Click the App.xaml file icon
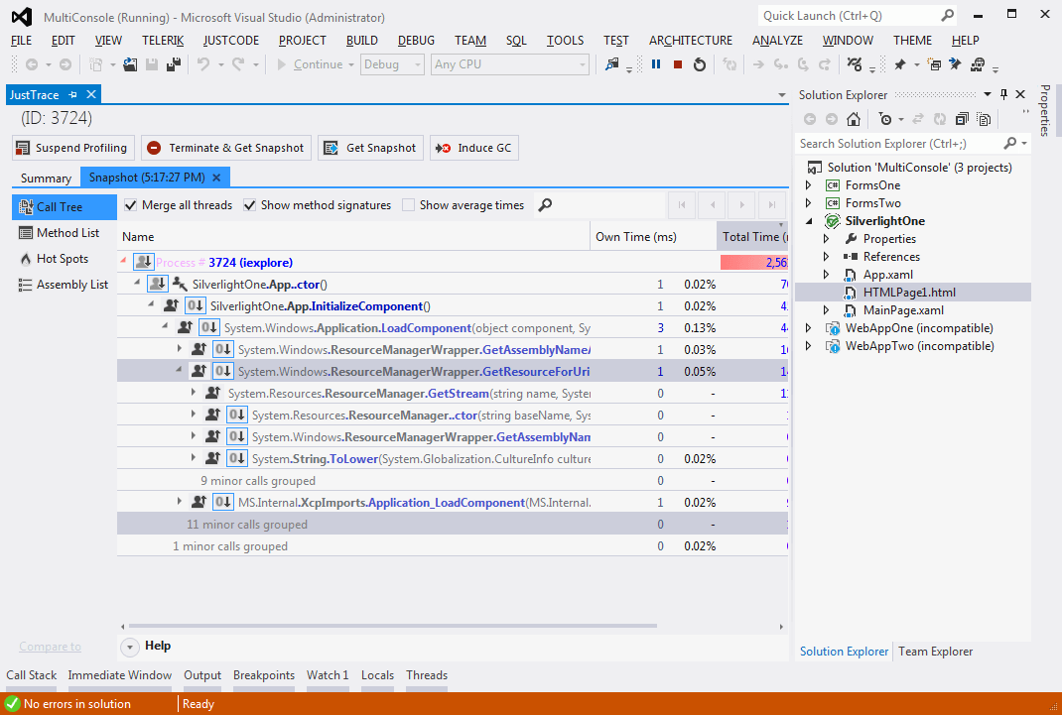The image size is (1062, 715). (x=849, y=275)
